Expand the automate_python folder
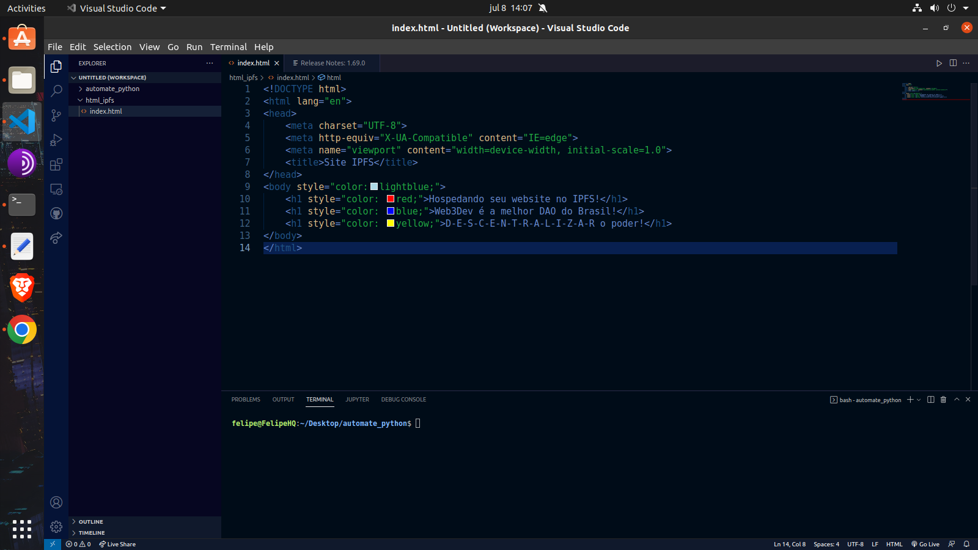This screenshot has width=978, height=550. pyautogui.click(x=112, y=89)
